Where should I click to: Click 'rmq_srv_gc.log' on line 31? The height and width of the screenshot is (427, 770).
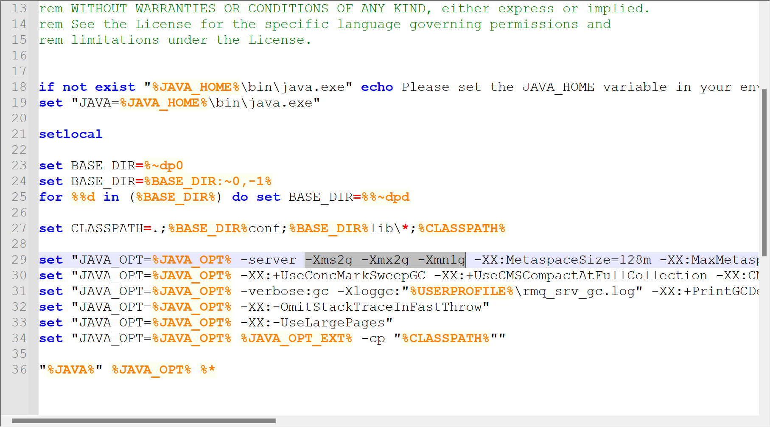(579, 291)
